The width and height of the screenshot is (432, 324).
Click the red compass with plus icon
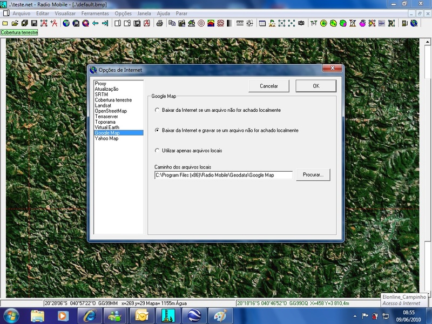(53, 23)
